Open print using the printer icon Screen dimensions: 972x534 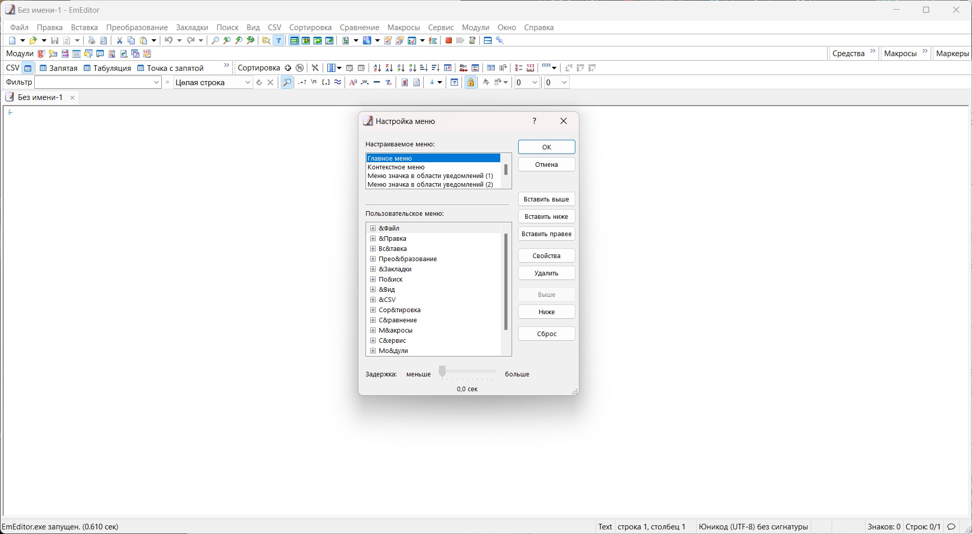[91, 40]
